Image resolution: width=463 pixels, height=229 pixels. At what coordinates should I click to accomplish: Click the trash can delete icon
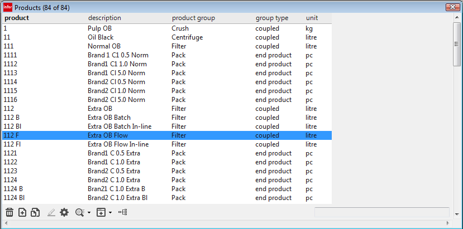click(x=9, y=212)
